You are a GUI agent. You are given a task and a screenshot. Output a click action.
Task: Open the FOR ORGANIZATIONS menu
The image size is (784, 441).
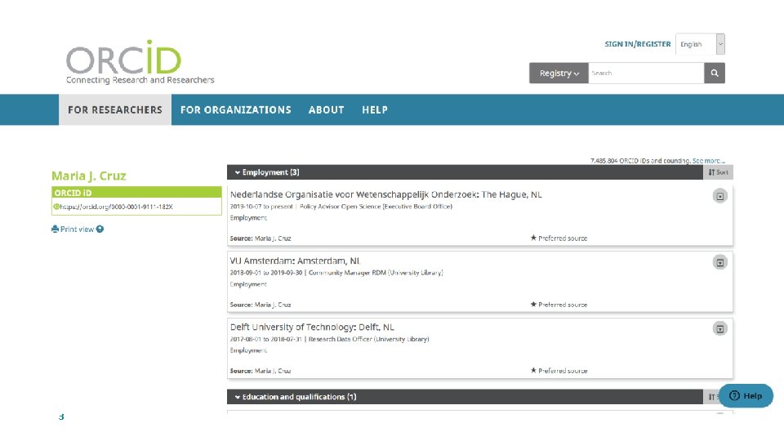click(x=235, y=109)
